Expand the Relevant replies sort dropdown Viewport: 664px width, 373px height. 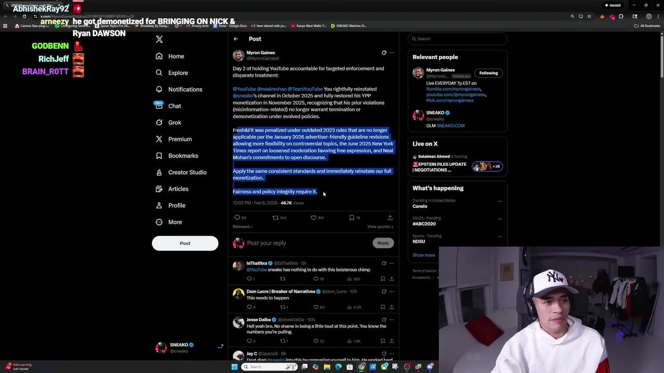point(242,226)
